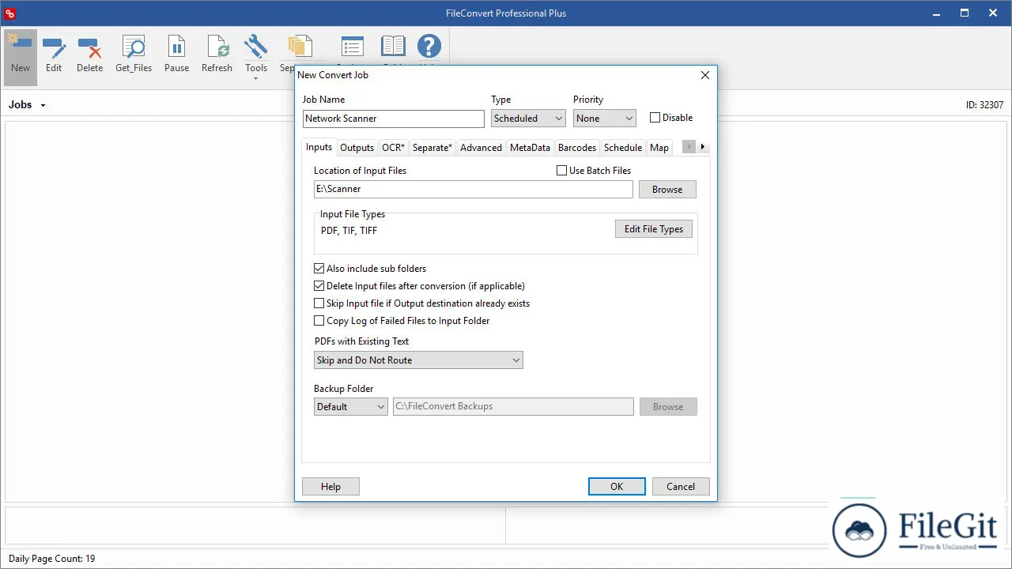Switch to the OCR* tab
This screenshot has width=1012, height=569.
tap(393, 148)
